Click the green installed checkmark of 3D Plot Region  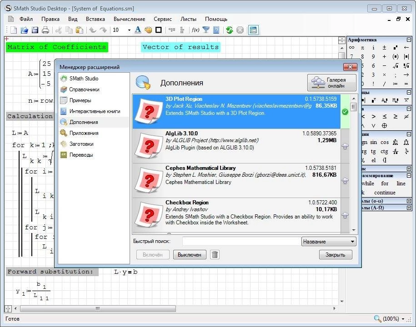click(345, 112)
